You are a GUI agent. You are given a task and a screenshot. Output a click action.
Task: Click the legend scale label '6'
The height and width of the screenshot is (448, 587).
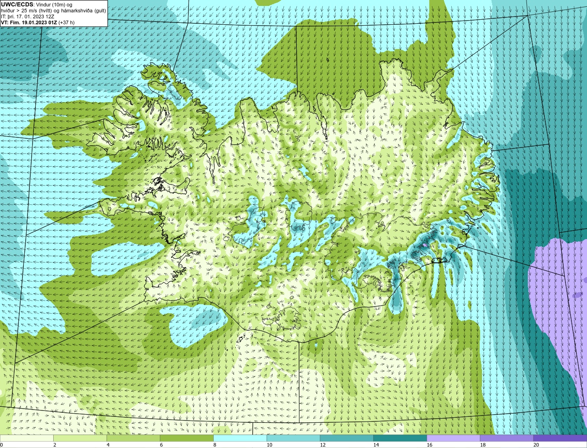tap(161, 445)
